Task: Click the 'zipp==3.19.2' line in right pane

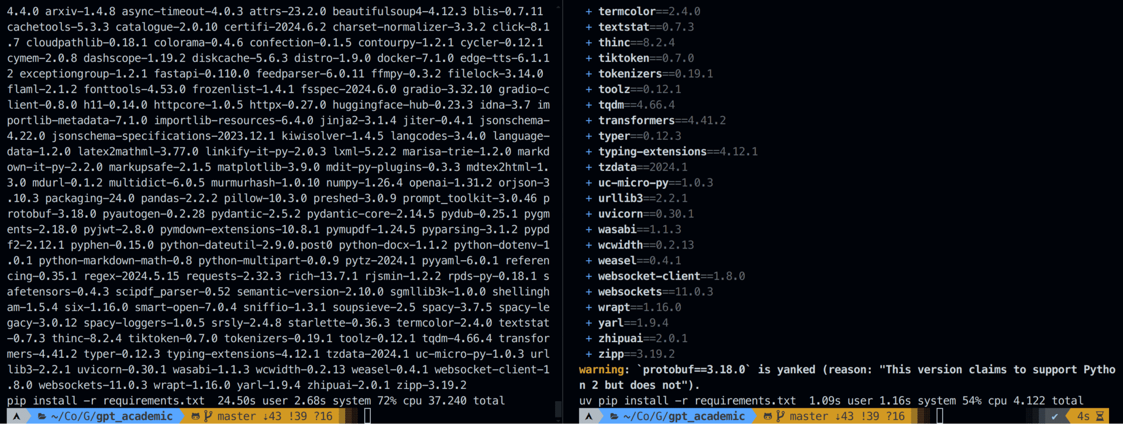Action: 630,354
